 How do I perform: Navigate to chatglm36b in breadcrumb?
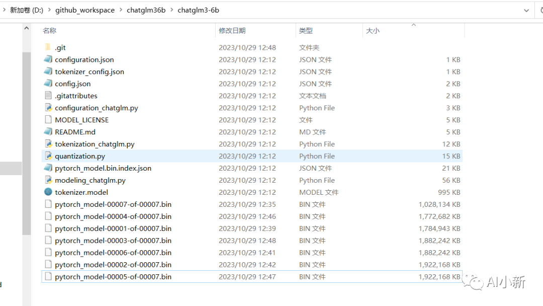pos(146,10)
